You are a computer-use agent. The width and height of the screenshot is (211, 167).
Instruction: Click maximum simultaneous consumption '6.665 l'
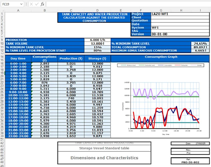pyautogui.click(x=200, y=51)
